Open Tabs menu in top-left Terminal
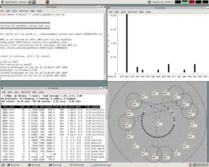The image size is (209, 167). tap(32, 11)
